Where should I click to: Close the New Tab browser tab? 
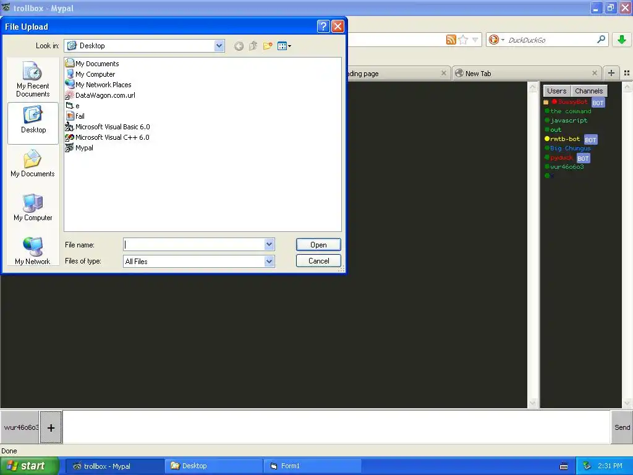point(594,73)
